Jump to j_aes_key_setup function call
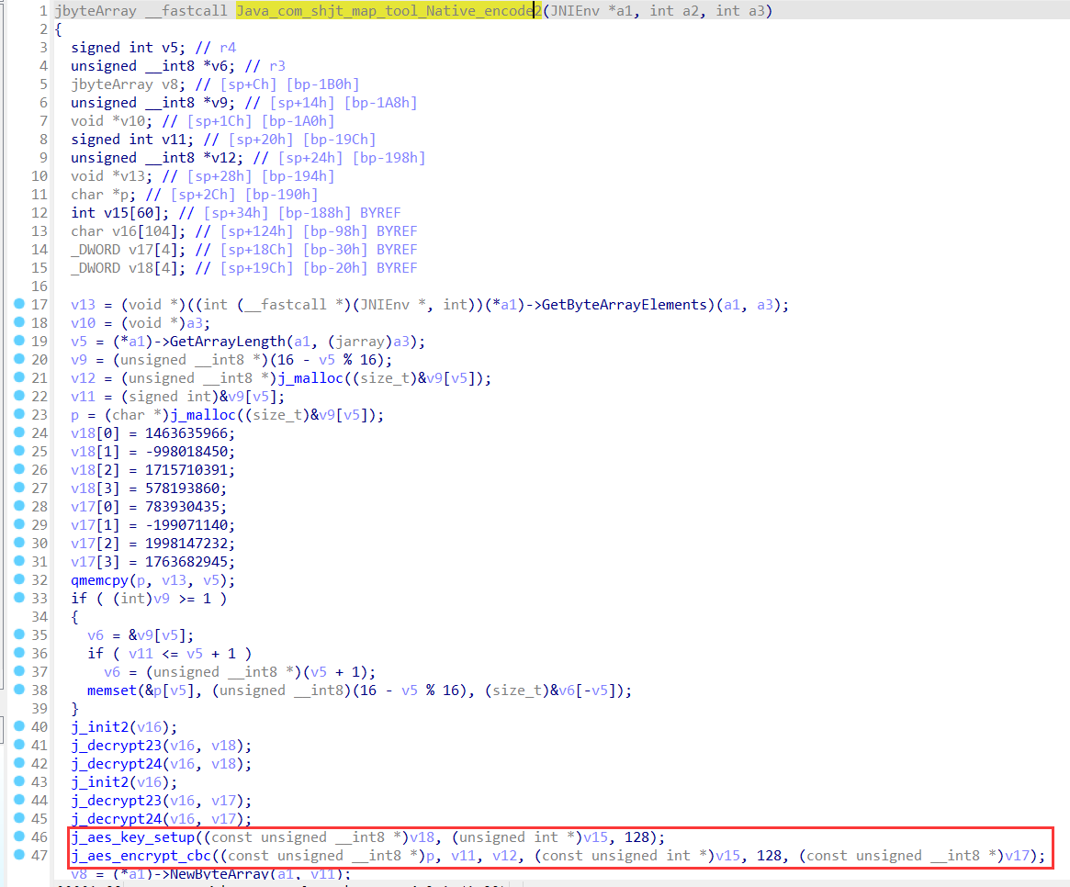 133,837
